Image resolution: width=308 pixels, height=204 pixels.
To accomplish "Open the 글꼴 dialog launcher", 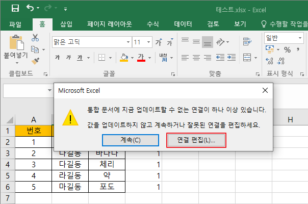I will 173,74.
